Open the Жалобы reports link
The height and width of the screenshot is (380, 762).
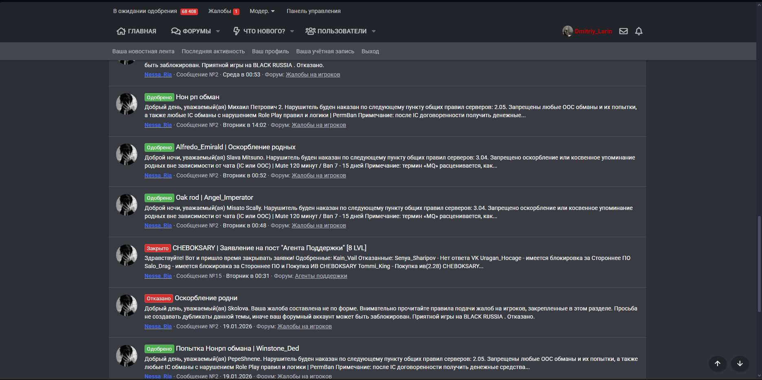coord(223,11)
